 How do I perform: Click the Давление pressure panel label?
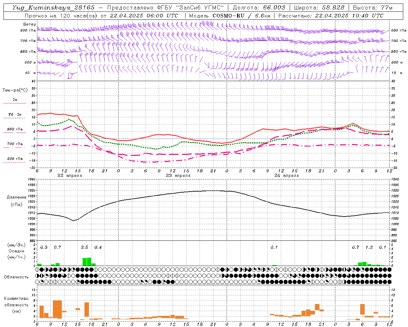pos(17,197)
